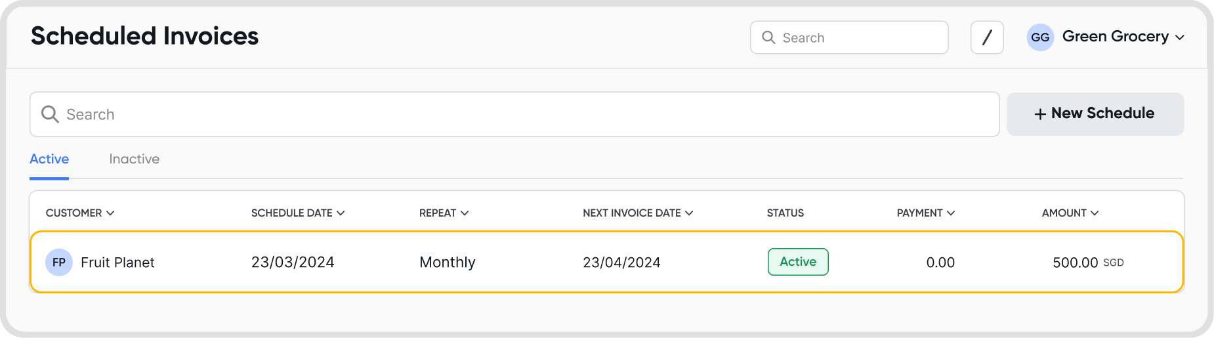Expand the Green Grocery account dropdown
1214x338 pixels.
tap(1179, 37)
